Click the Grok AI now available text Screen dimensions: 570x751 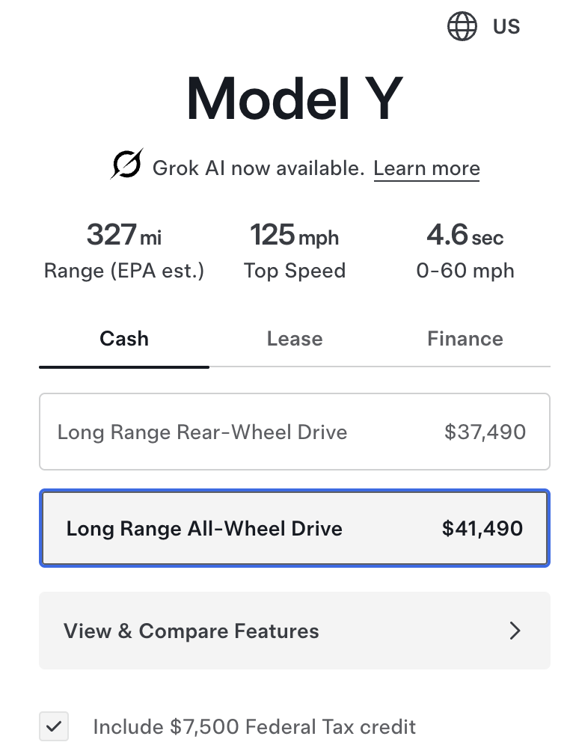click(258, 168)
